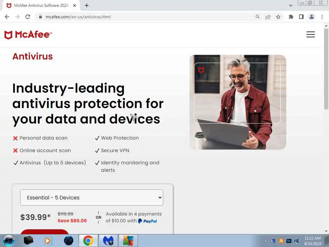329x247 pixels.
Task: Go back using browser back arrow
Action: pos(7,17)
